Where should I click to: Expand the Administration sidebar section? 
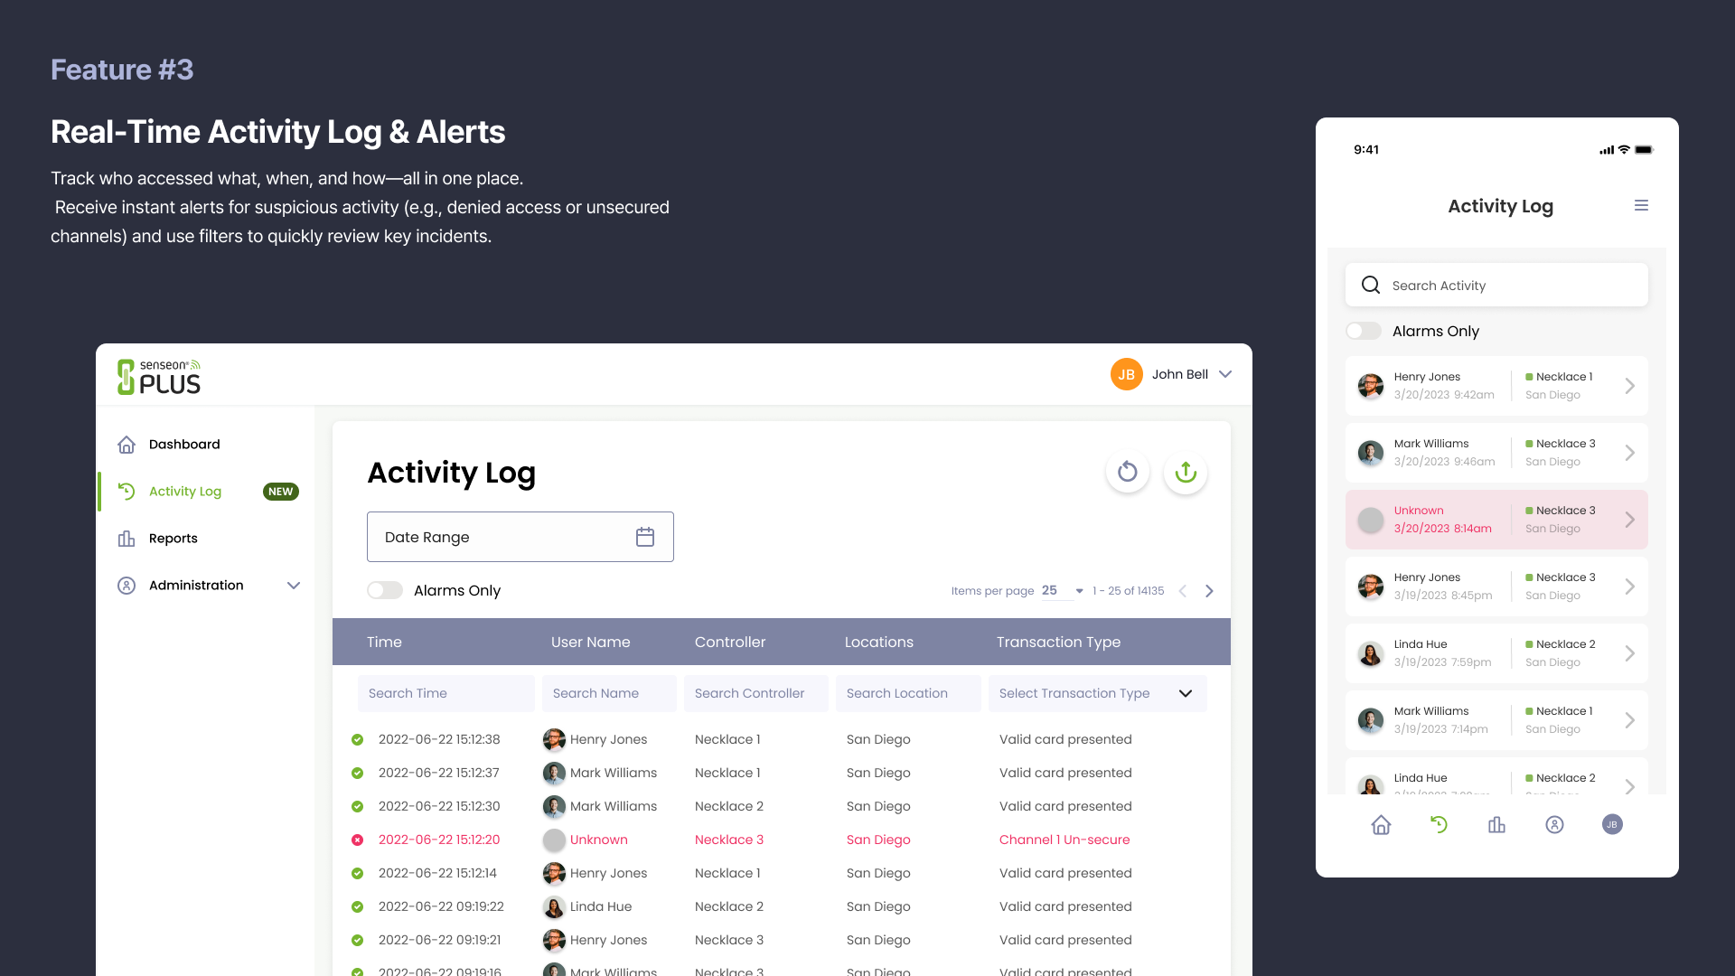pyautogui.click(x=293, y=586)
